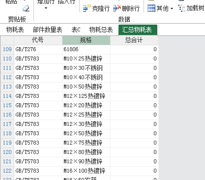Screen dimensions: 205x180
Task: Click the code cell in row 120
Action: 38,152
